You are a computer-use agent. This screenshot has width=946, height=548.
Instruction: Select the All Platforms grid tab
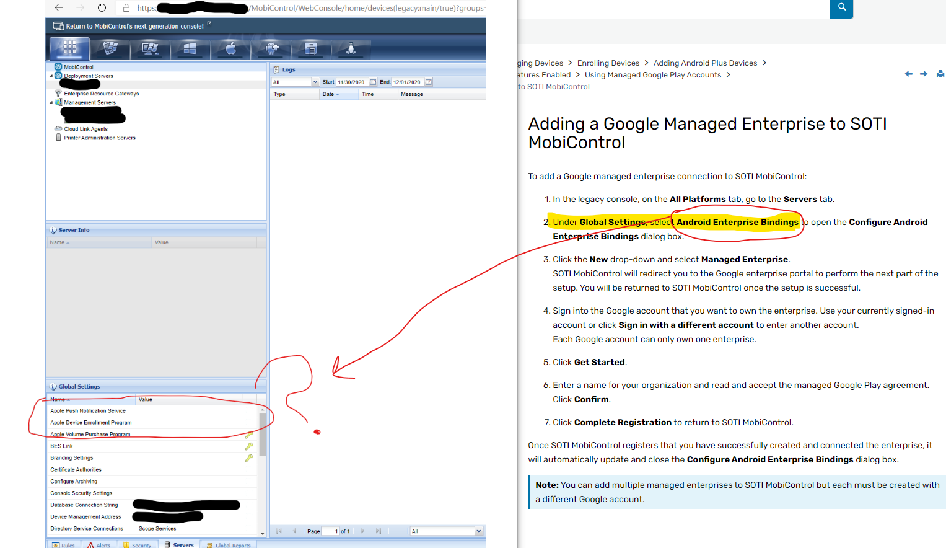69,48
